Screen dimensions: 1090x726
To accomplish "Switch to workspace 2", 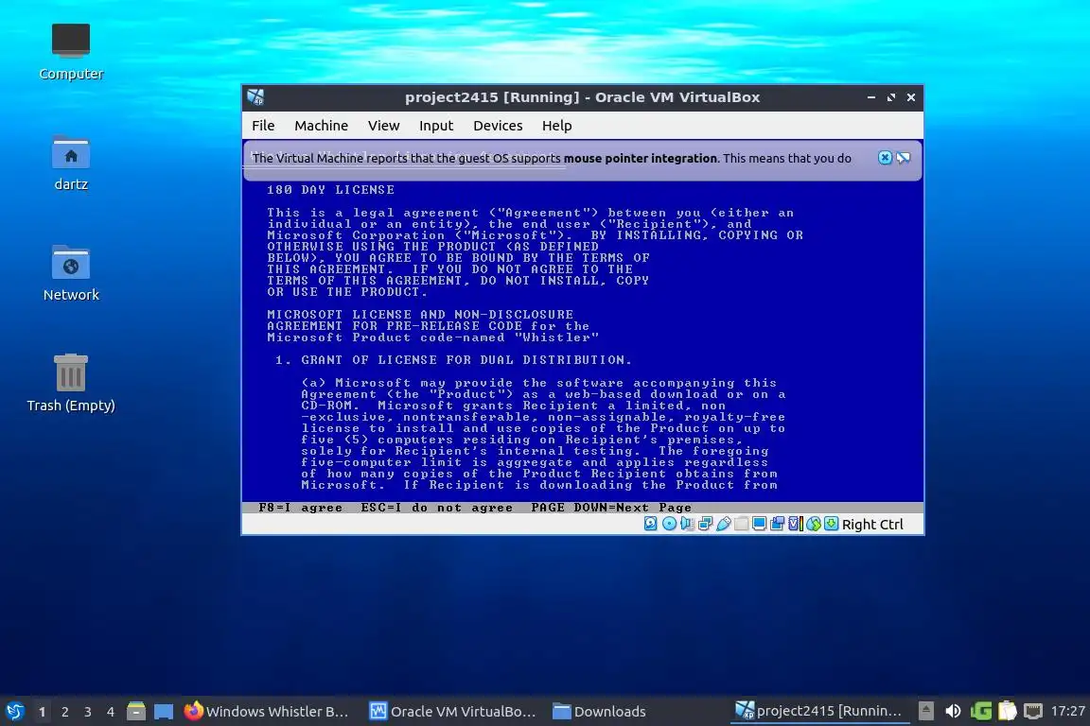I will 64,712.
